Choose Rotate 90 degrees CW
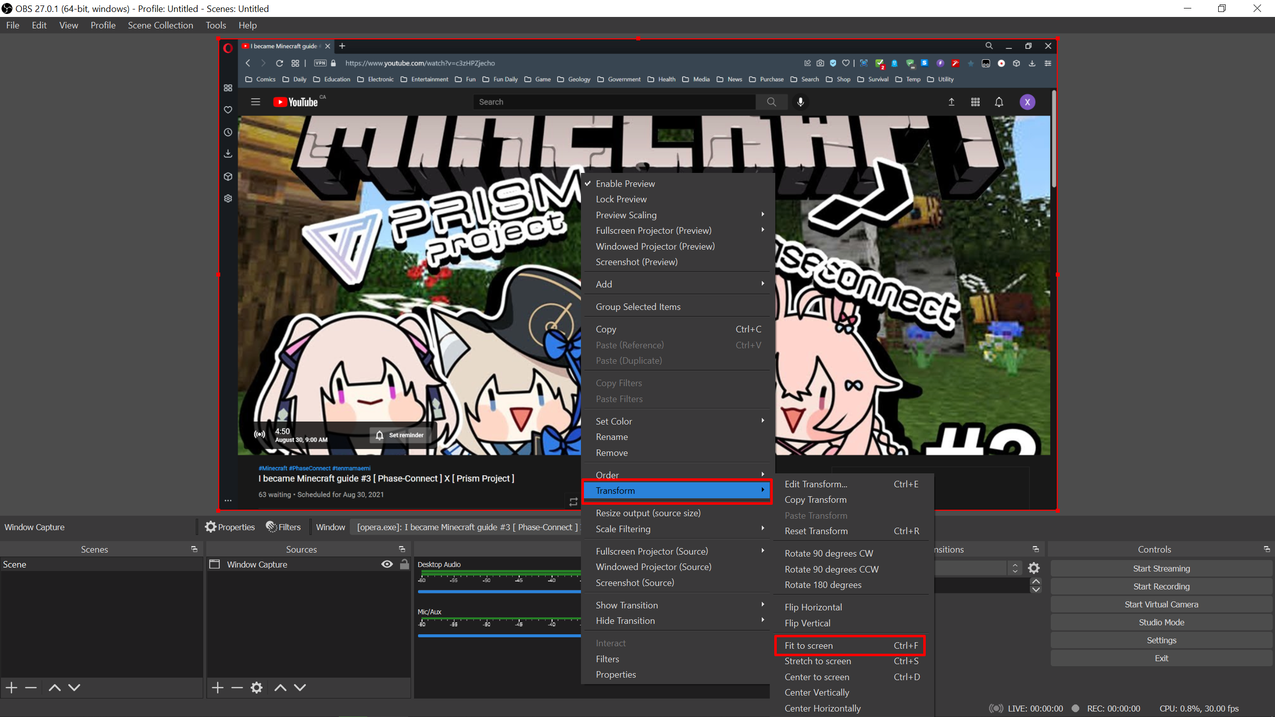Screen dimensions: 1275x717 (x=852, y=554)
